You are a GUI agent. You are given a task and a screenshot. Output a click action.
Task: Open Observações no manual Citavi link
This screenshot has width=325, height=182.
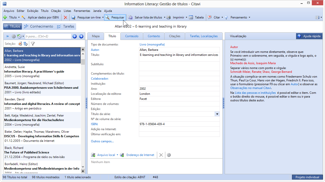[251, 88]
